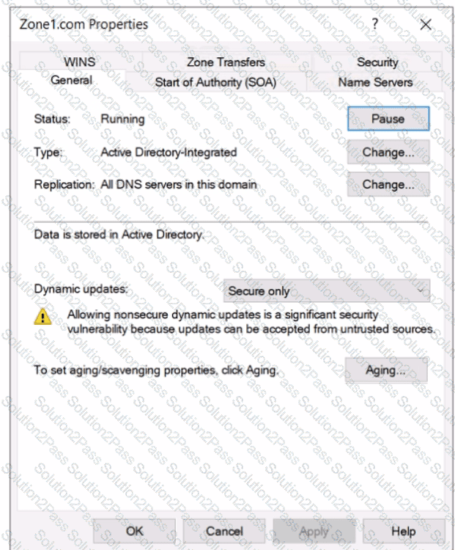The height and width of the screenshot is (550, 455).
Task: Open the Zone Transfers tab
Action: [x=226, y=62]
